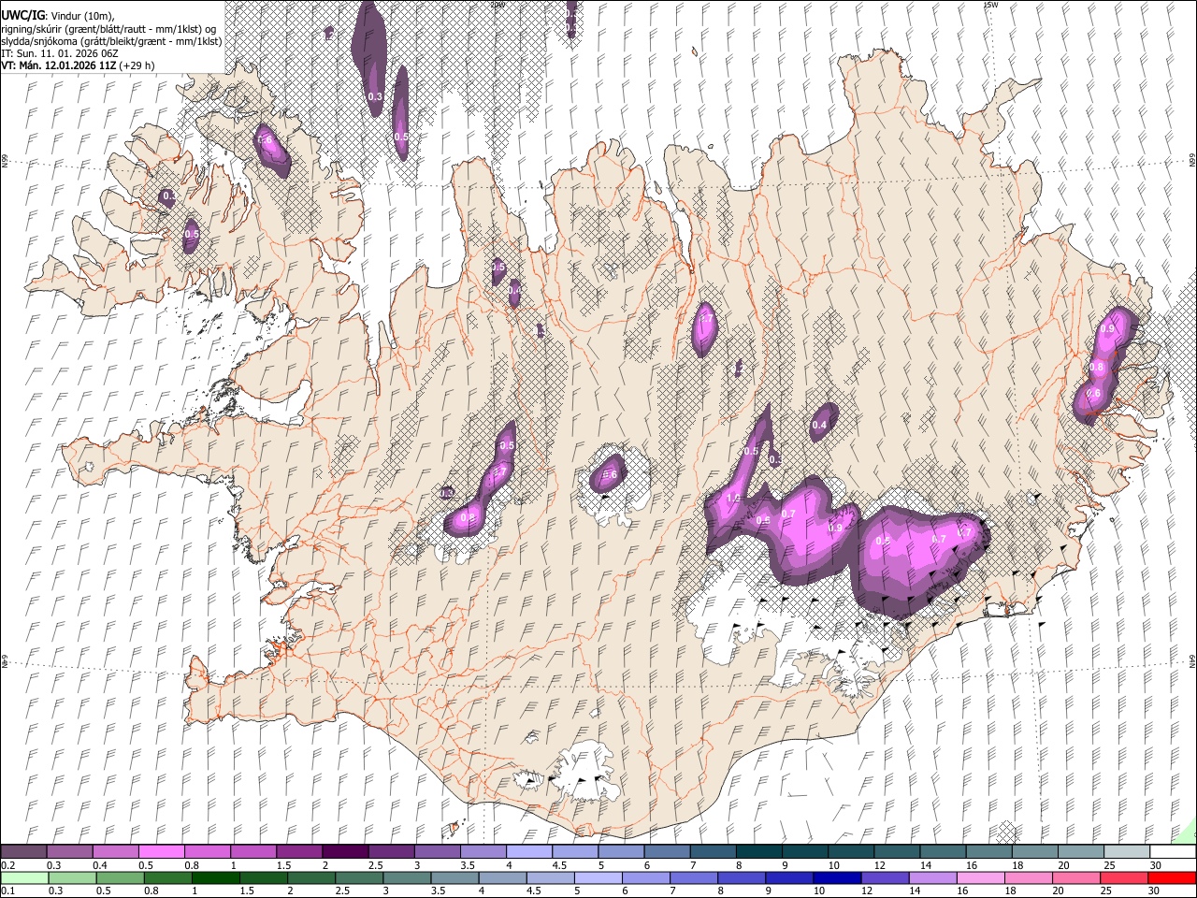Pick the light pink swatch above rain legend's 16
1197x898 pixels.
[980, 877]
